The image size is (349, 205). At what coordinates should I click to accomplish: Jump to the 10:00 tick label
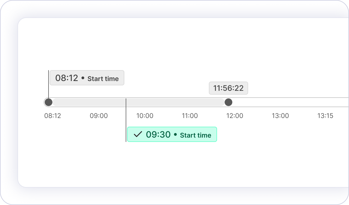(145, 116)
